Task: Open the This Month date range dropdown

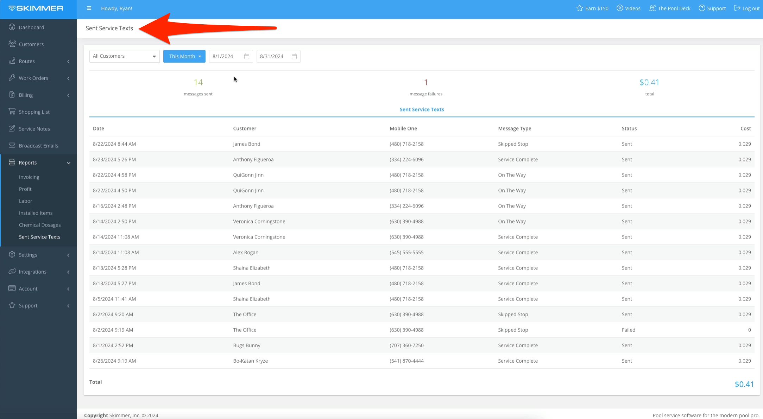Action: pyautogui.click(x=184, y=56)
